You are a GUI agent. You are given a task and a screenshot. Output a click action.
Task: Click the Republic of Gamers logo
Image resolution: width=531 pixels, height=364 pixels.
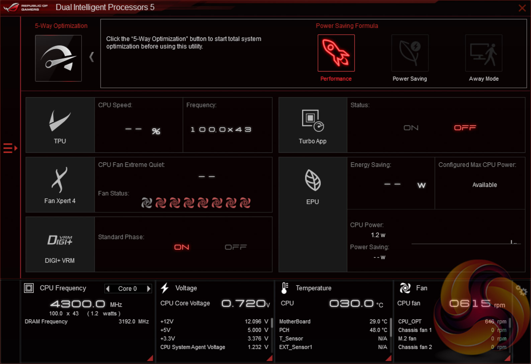(26, 7)
